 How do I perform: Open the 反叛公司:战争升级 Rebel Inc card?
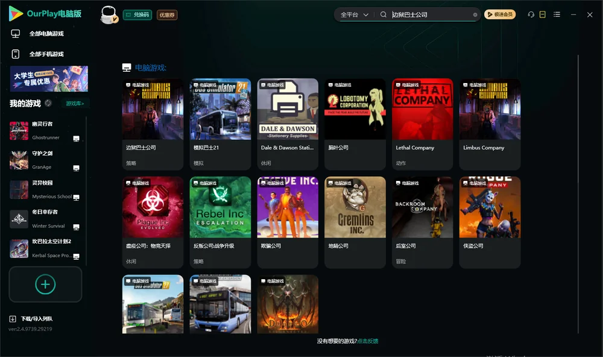click(220, 223)
